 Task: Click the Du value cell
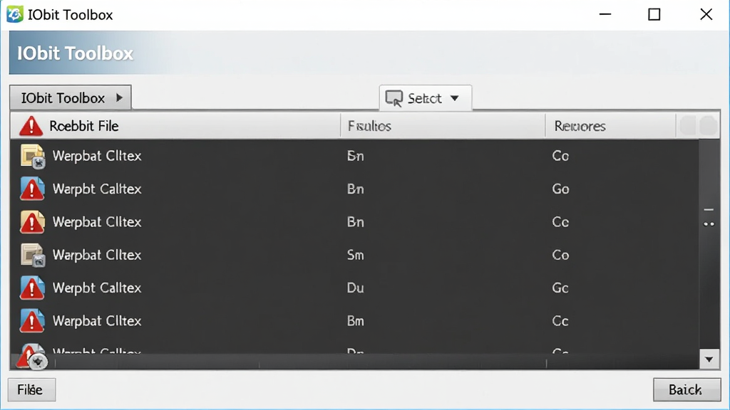(x=355, y=288)
